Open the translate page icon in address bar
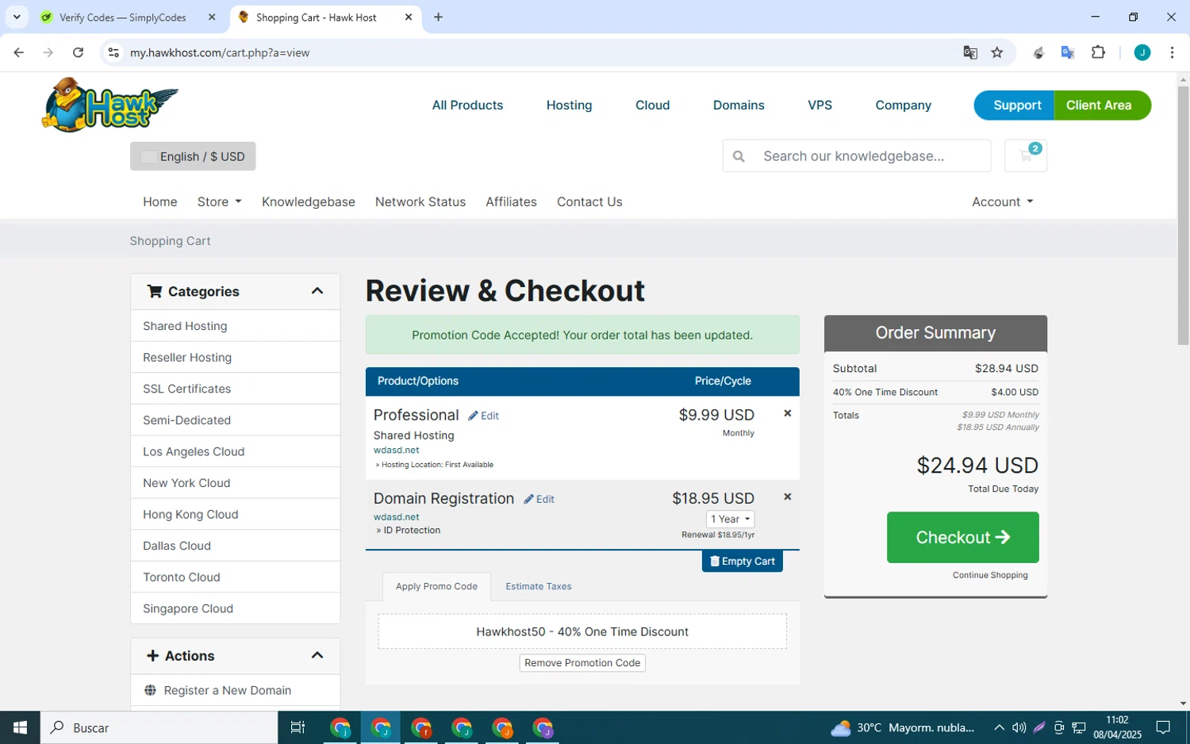The width and height of the screenshot is (1190, 744). click(970, 52)
